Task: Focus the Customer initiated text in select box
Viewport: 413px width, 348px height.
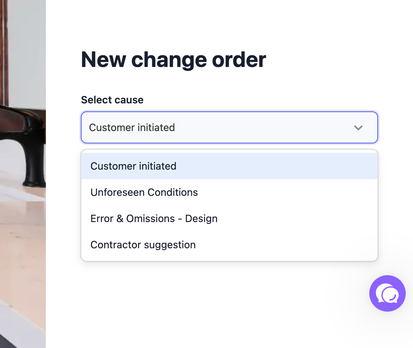Action: [x=132, y=128]
